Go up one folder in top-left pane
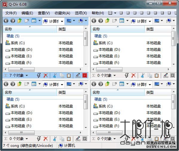 (19, 21)
